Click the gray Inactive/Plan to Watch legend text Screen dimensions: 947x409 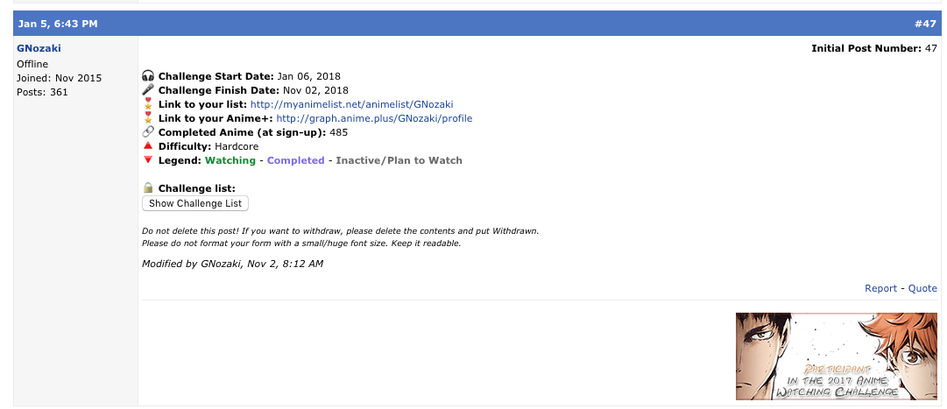399,160
